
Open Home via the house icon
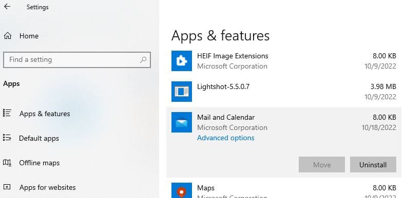pyautogui.click(x=8, y=36)
